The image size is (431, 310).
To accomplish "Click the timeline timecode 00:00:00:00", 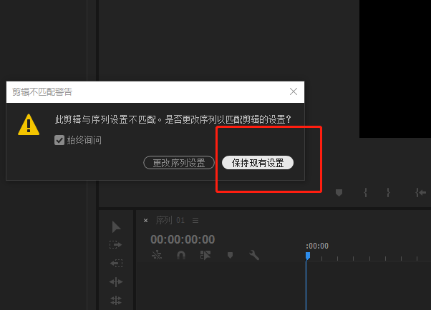I will point(183,239).
